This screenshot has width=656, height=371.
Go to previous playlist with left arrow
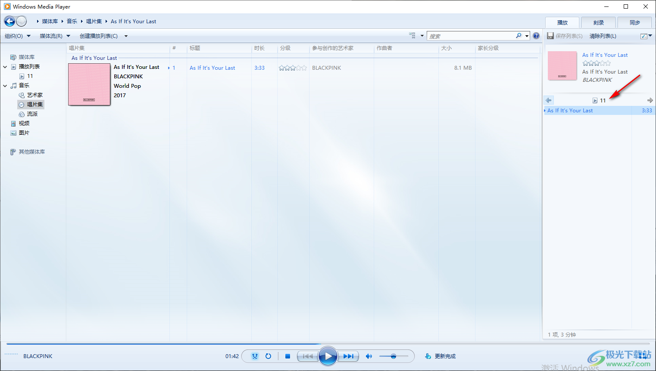click(548, 100)
